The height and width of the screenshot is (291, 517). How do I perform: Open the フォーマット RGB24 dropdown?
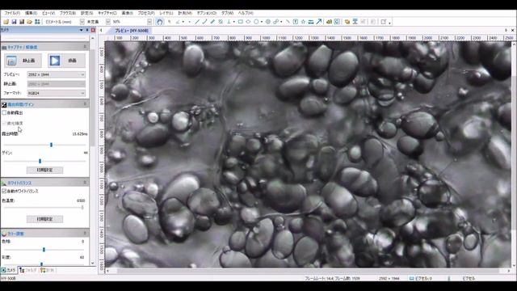57,93
